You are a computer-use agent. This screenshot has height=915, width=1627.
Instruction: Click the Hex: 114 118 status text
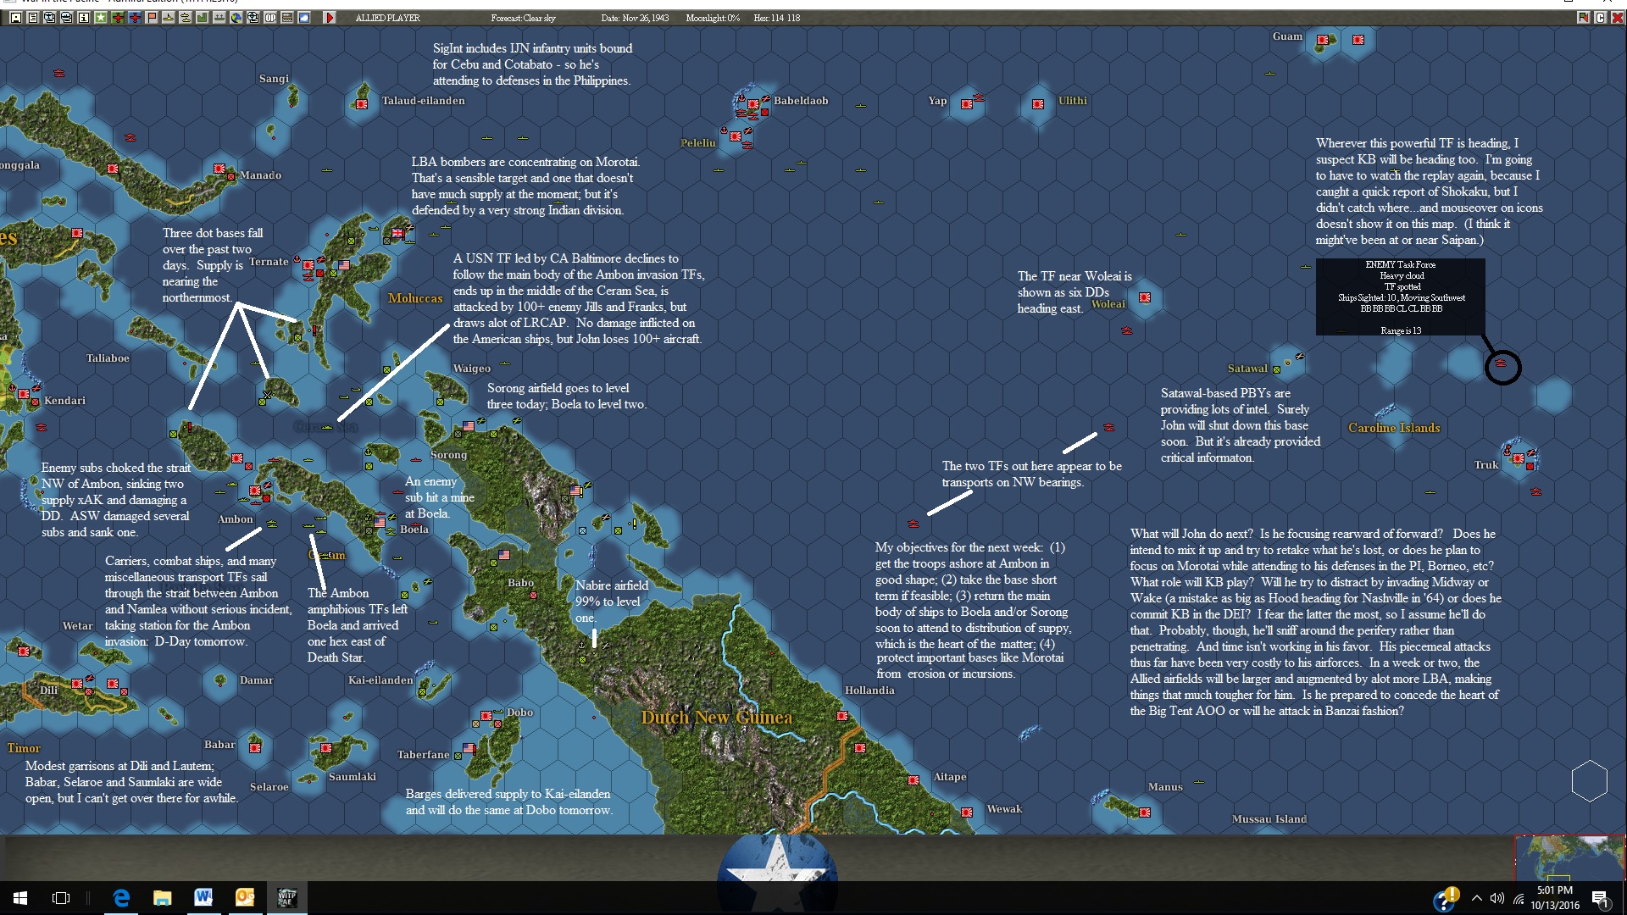[776, 18]
